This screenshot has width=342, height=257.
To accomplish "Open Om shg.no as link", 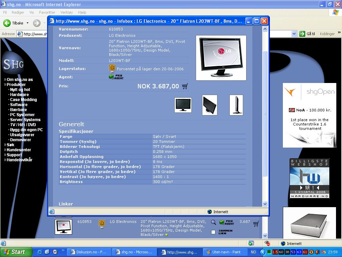I will 20,80.
